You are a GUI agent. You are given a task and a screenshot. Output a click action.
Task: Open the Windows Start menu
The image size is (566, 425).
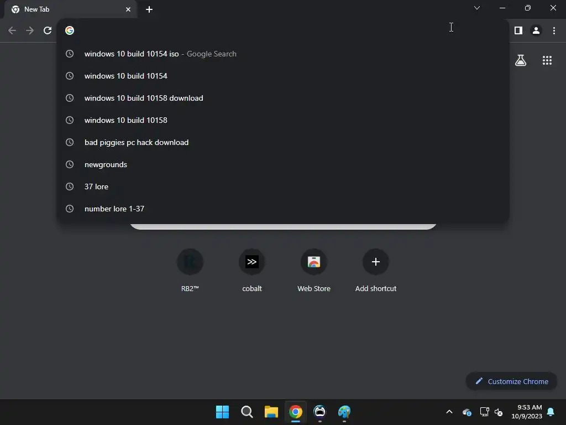coord(222,412)
